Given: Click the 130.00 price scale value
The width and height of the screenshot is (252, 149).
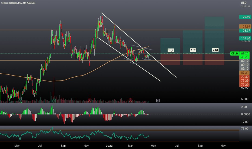Looking at the screenshot, I should 246,6.
